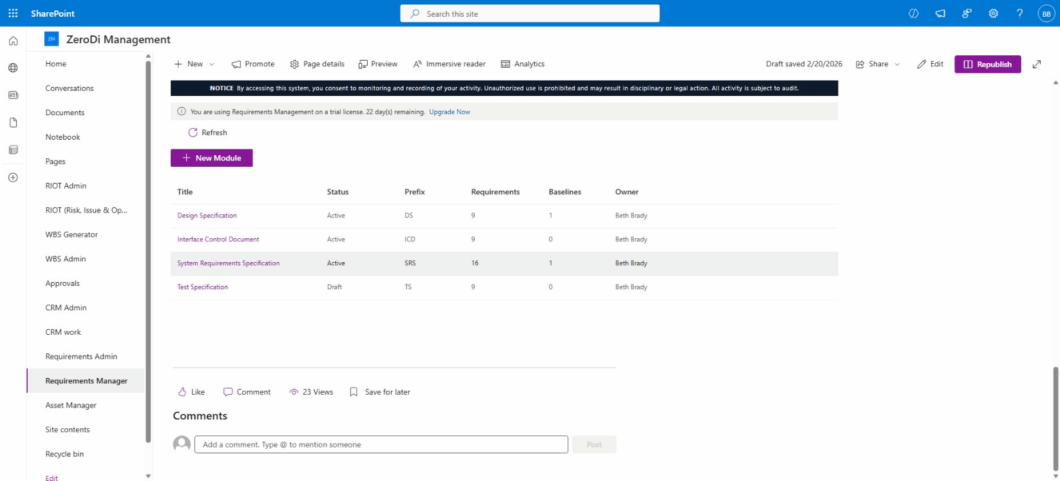Open the megaphone announcements icon
1060x481 pixels.
(940, 14)
